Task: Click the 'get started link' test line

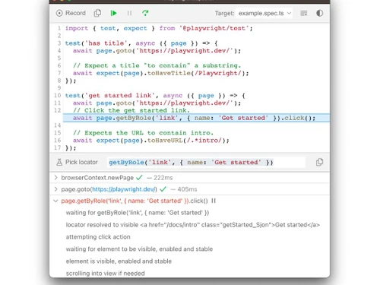Action: point(155,96)
